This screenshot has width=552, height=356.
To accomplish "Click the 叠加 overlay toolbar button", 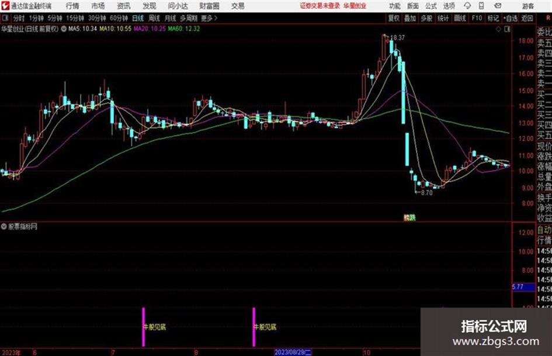I will click(x=410, y=18).
